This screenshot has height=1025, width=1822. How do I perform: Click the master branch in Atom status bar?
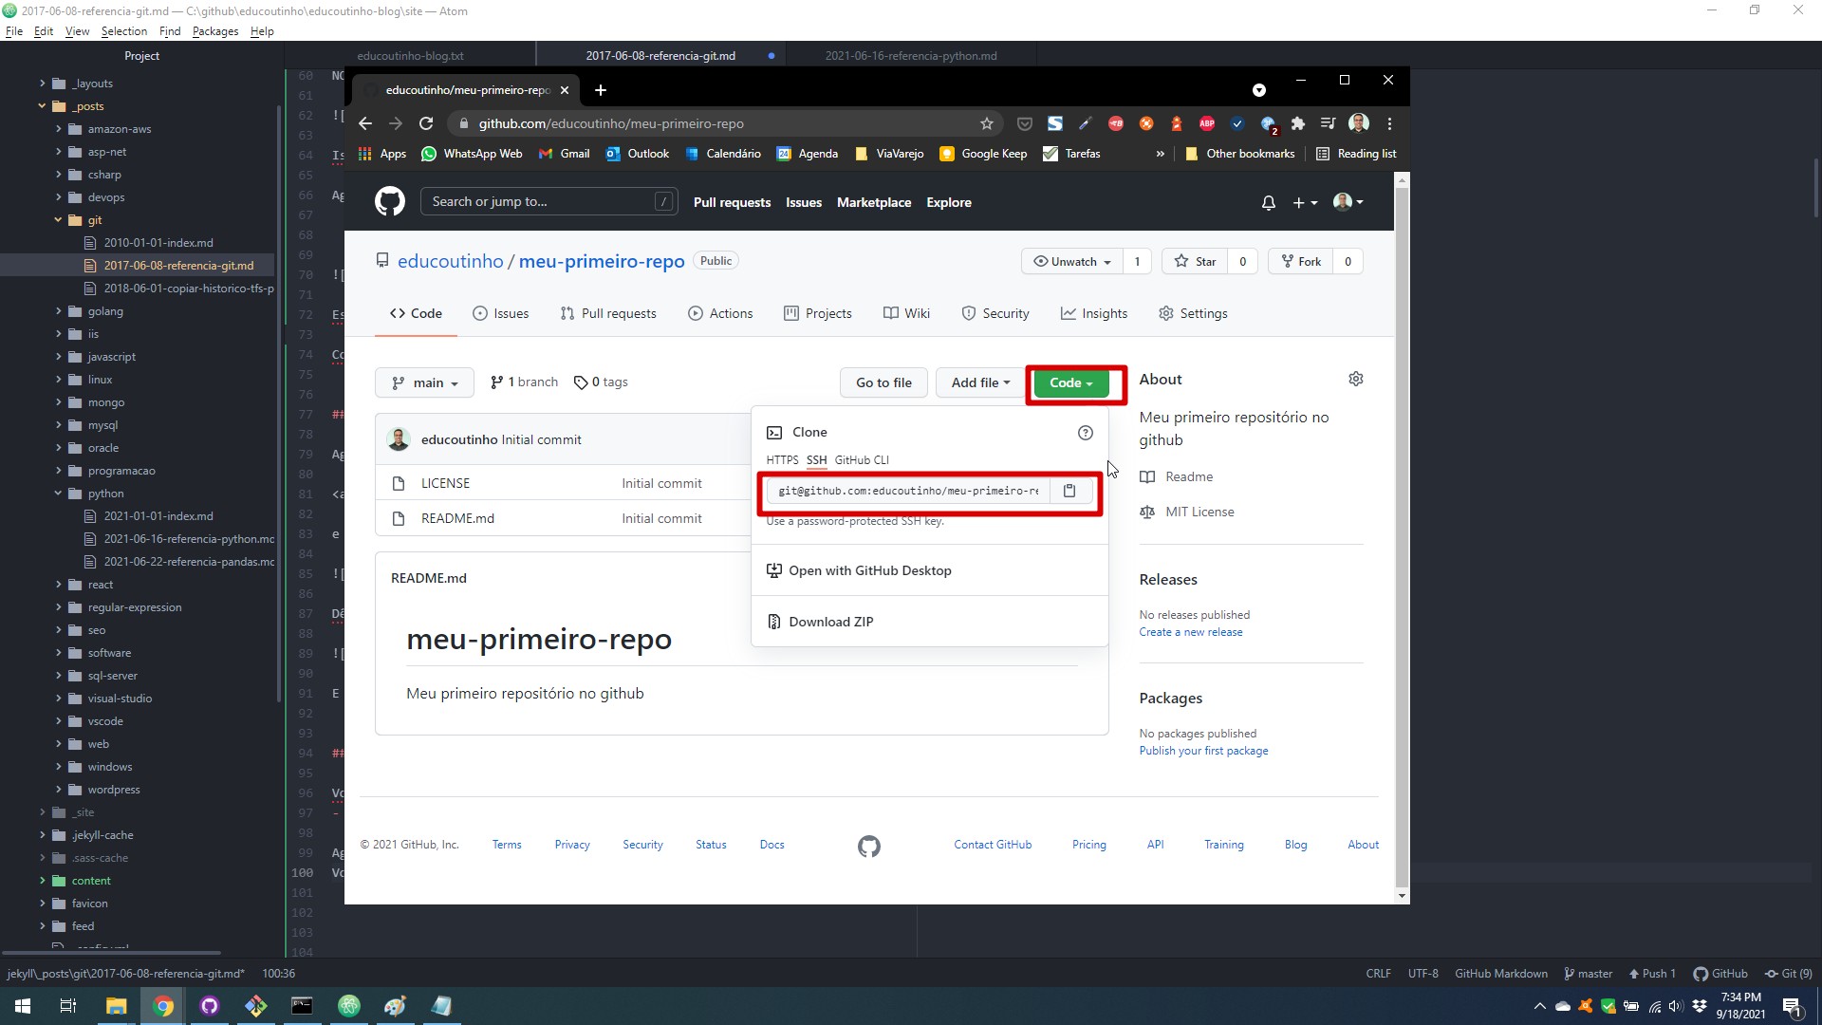pyautogui.click(x=1588, y=974)
